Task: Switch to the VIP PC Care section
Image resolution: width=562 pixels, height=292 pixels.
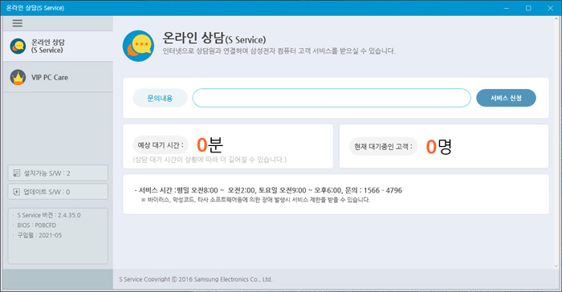Action: [x=58, y=77]
